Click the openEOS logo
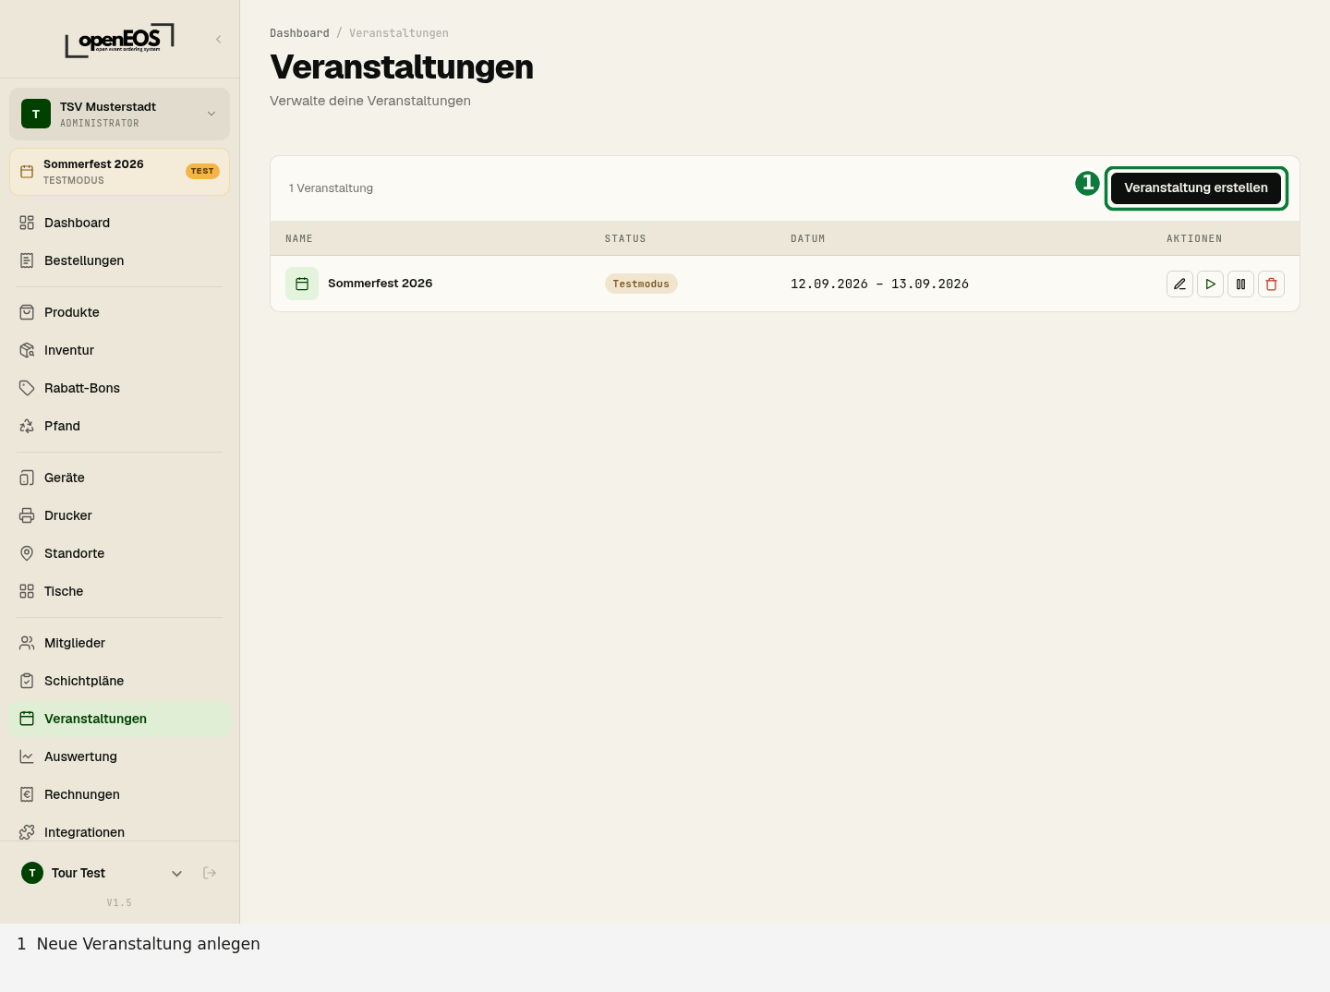 (119, 40)
